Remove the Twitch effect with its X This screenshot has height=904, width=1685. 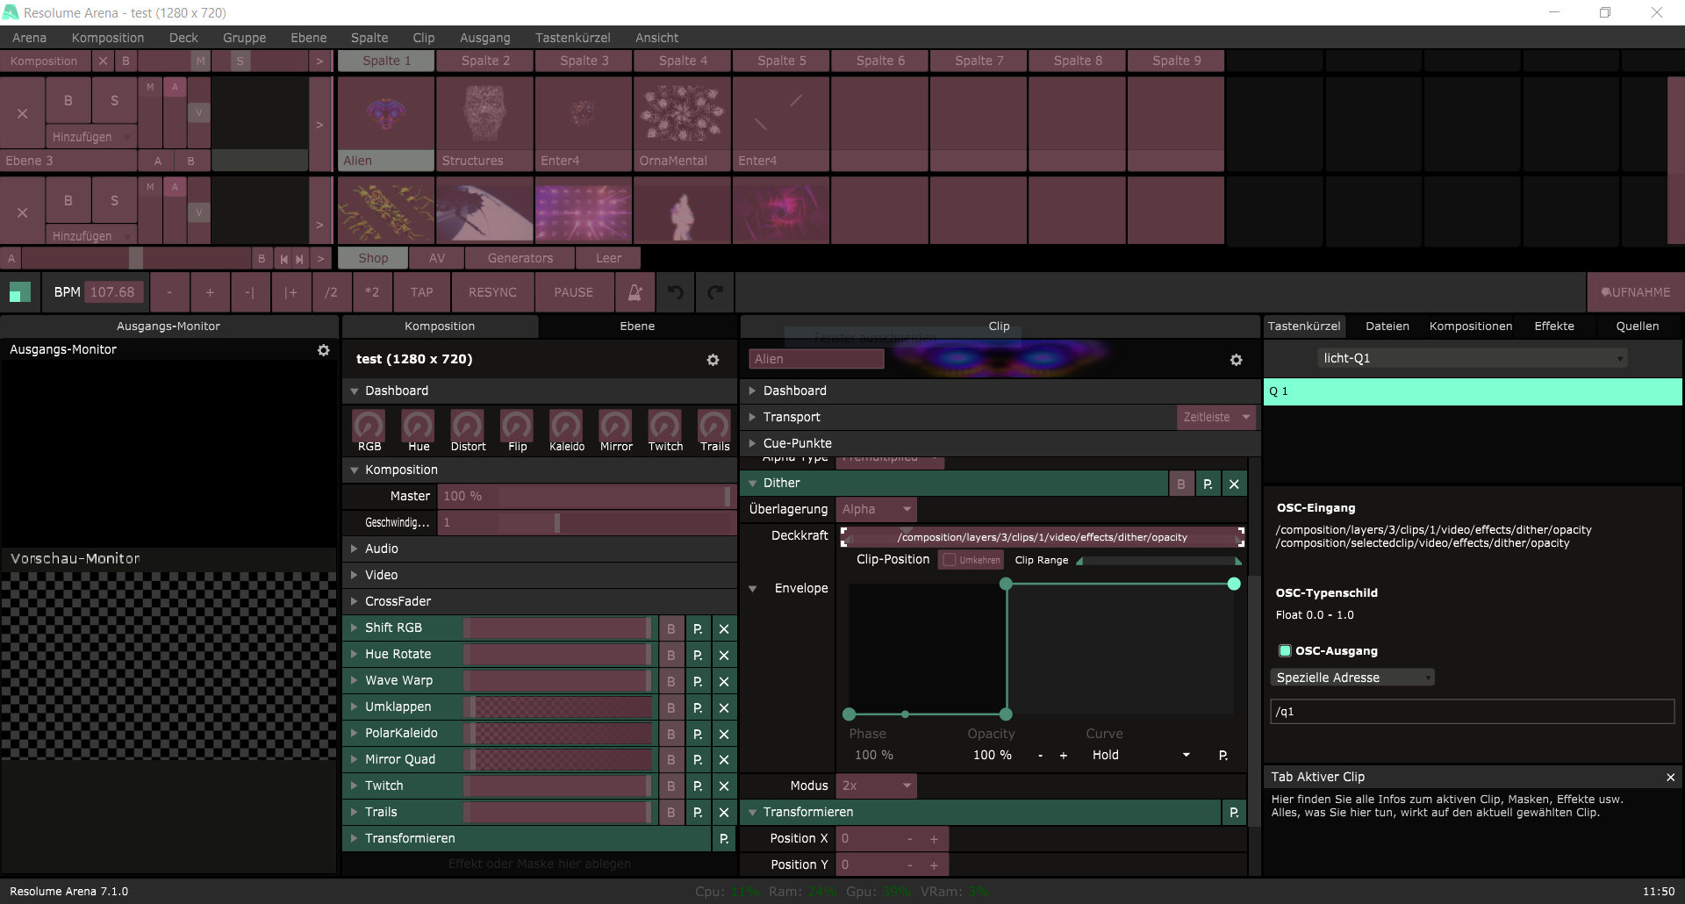[724, 786]
